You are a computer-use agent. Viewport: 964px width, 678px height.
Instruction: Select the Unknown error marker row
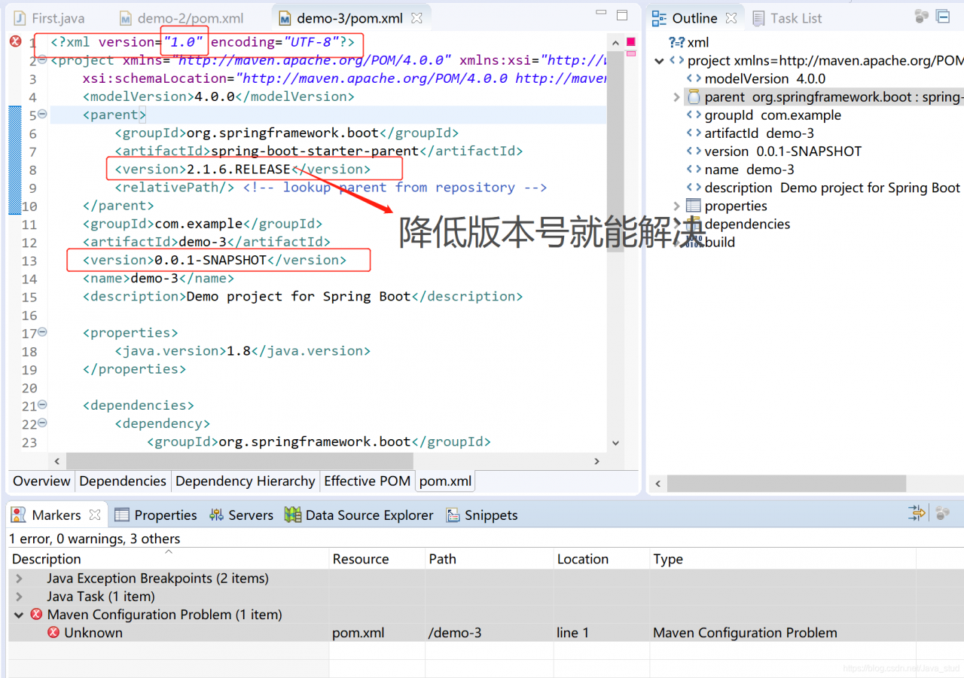(x=93, y=633)
